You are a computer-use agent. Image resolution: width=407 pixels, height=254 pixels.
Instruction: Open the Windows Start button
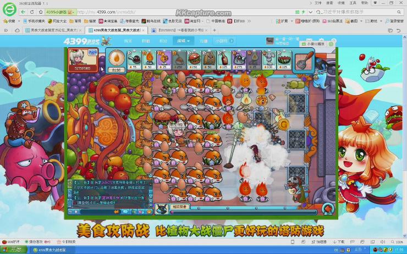pos(13,250)
